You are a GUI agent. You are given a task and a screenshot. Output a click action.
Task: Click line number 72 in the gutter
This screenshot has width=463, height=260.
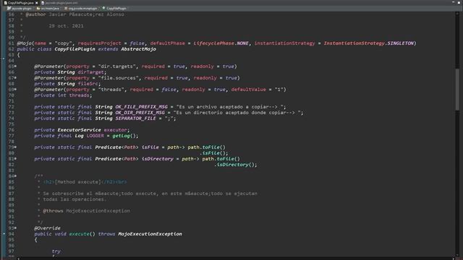pyautogui.click(x=11, y=107)
